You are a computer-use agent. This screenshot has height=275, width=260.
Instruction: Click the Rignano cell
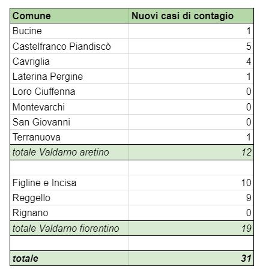[x=69, y=213]
